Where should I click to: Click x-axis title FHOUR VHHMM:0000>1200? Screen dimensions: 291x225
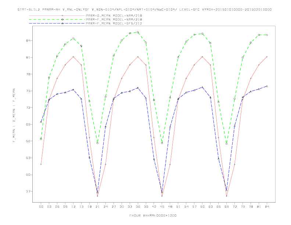153,215
